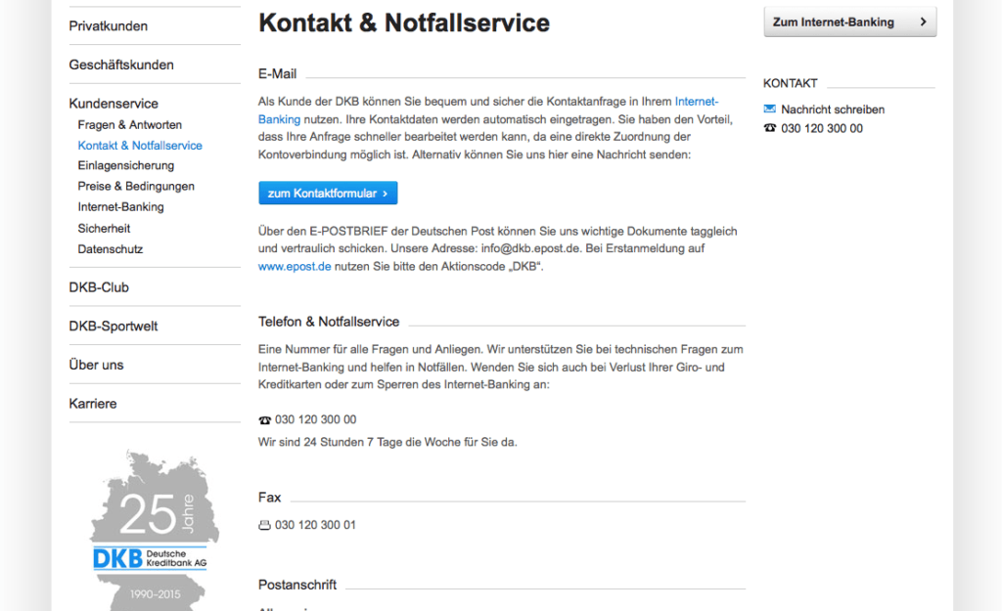
Task: Open the Privatkunden navigation item
Action: tap(108, 26)
